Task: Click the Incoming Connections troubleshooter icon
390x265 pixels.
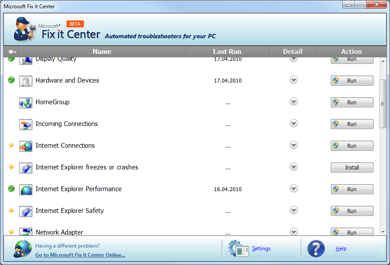Action: click(26, 124)
